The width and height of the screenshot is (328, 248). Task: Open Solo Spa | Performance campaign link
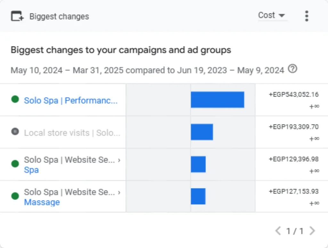(71, 100)
